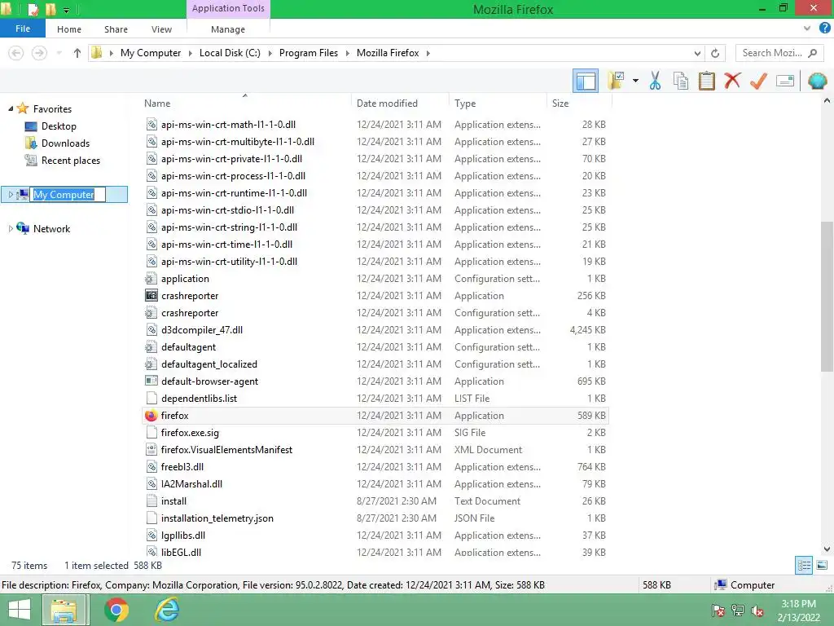Delete selected file with red X icon
The image size is (834, 626).
(732, 81)
